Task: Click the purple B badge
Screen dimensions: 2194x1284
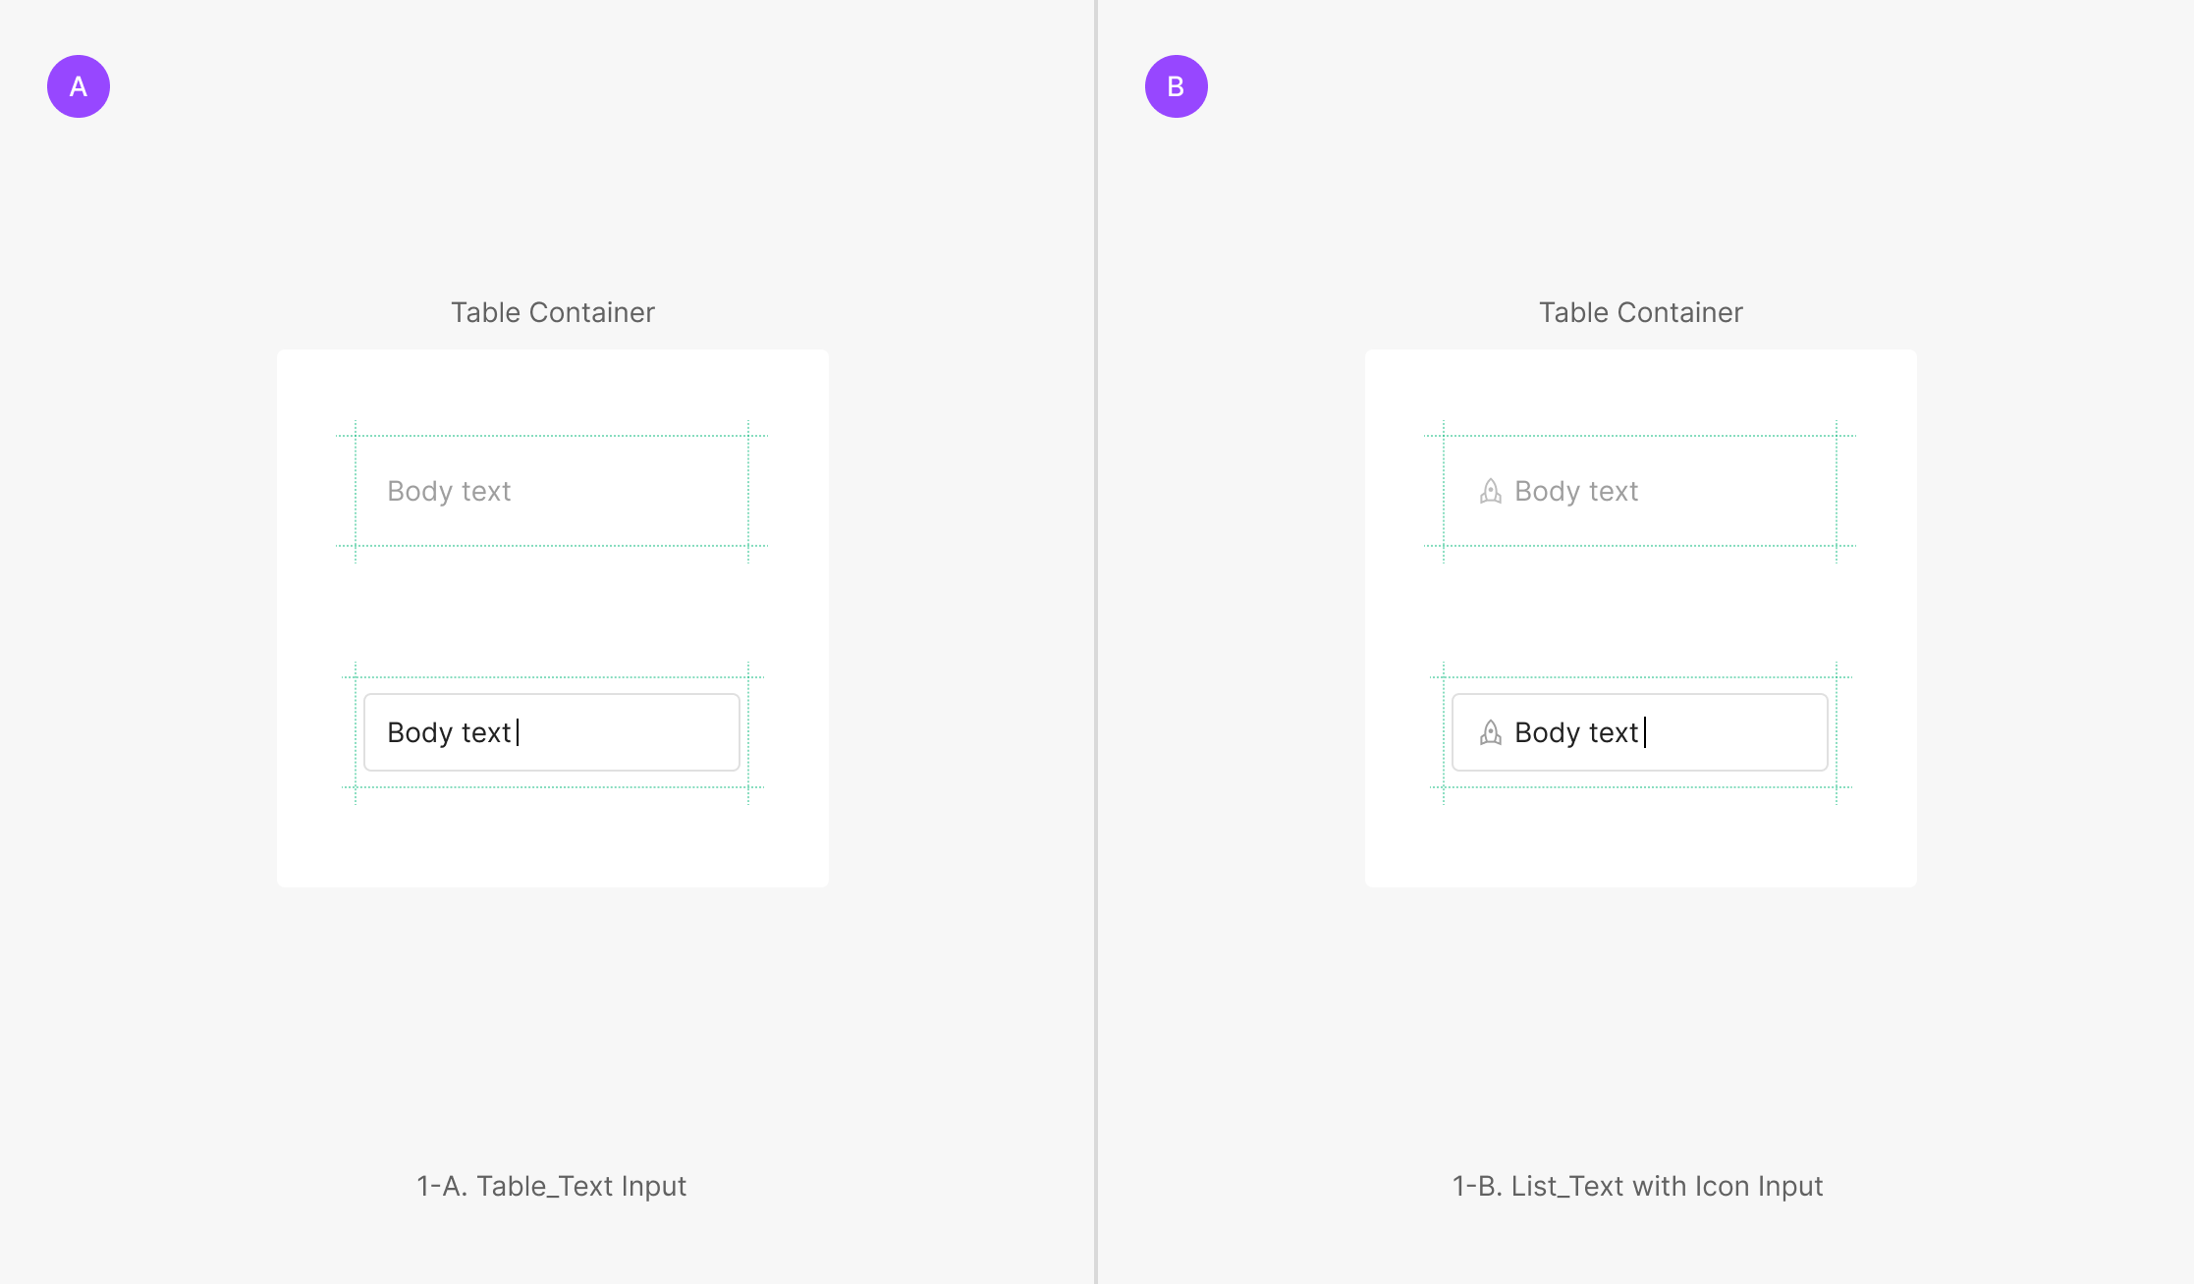Action: [1176, 86]
